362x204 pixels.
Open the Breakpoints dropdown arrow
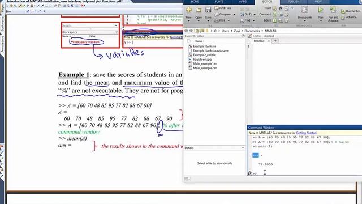[304, 20]
